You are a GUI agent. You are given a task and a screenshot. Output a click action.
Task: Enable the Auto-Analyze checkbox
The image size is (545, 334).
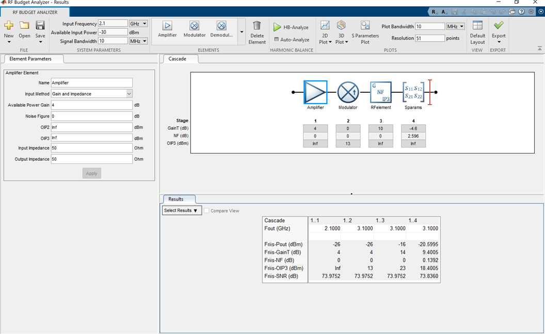pos(277,40)
